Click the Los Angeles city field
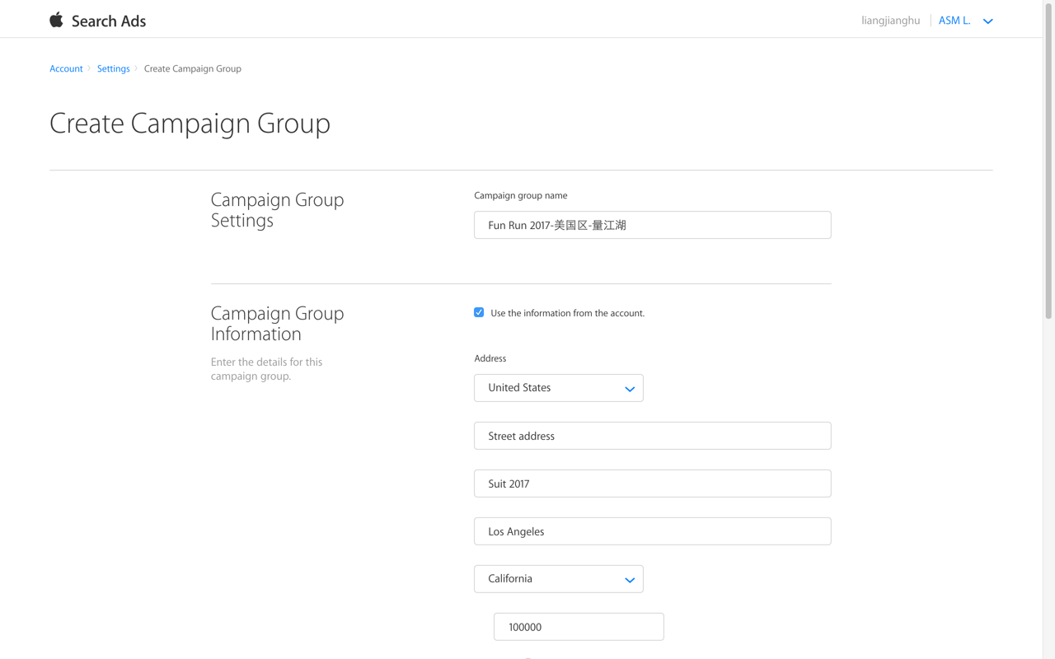Viewport: 1055px width, 659px height. 652,531
